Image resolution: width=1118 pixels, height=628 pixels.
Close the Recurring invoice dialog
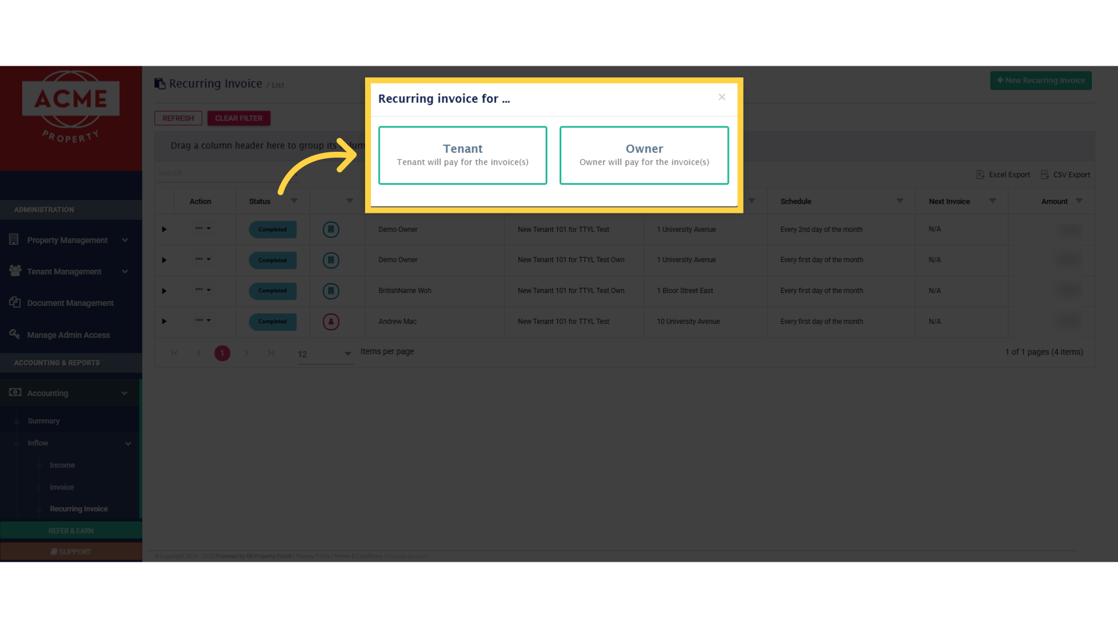(x=721, y=97)
